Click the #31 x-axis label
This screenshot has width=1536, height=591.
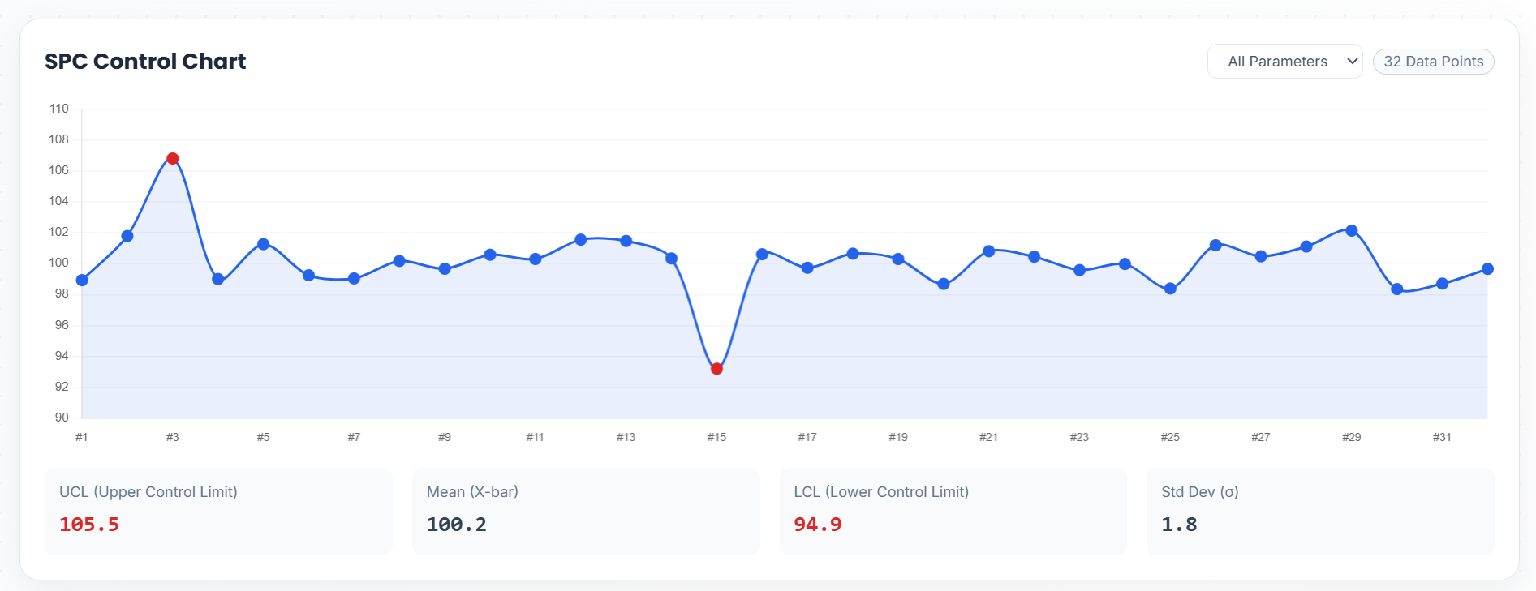click(x=1442, y=437)
